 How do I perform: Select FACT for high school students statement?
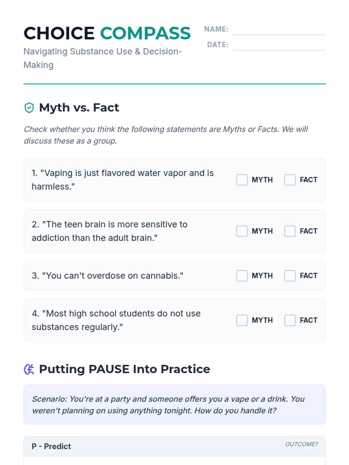click(290, 320)
